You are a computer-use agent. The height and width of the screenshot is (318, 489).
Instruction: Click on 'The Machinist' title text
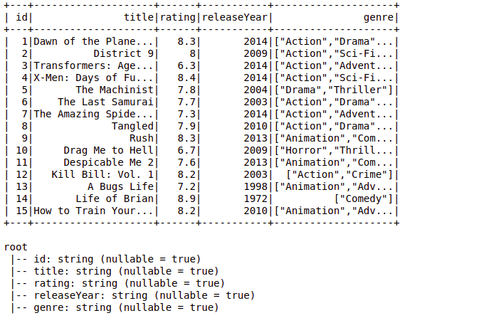click(x=115, y=90)
